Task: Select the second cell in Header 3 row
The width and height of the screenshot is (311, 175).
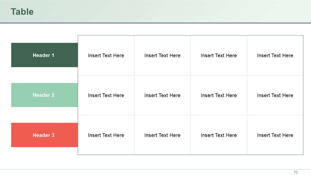Action: (x=162, y=135)
